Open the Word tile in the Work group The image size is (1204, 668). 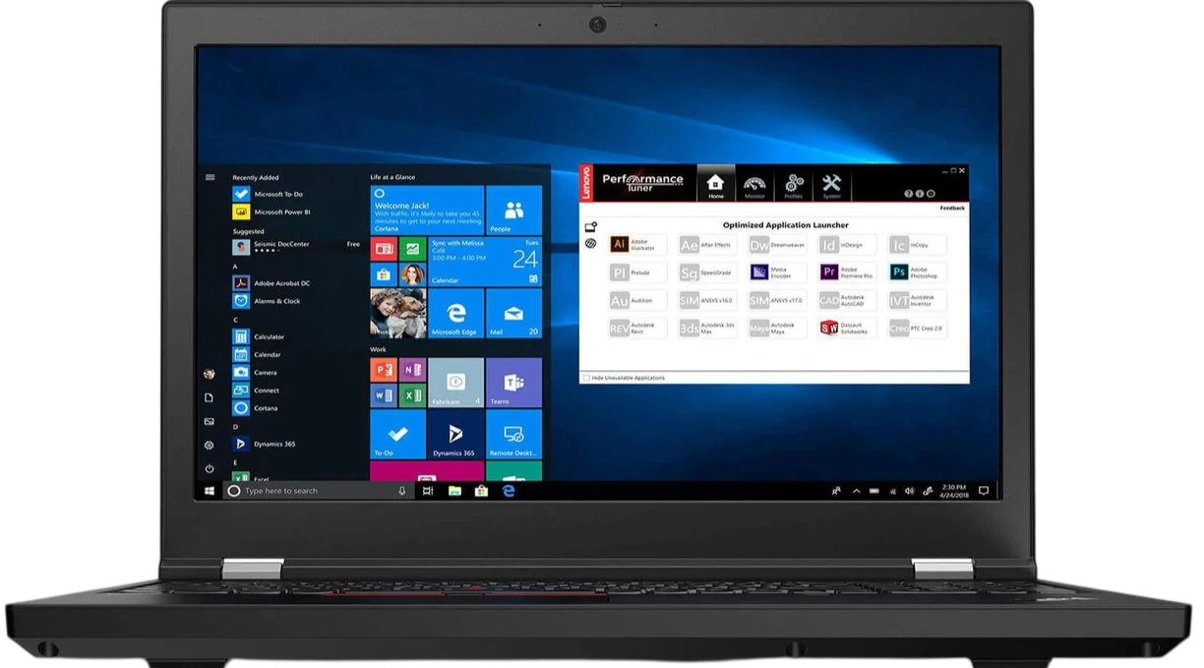pos(384,395)
